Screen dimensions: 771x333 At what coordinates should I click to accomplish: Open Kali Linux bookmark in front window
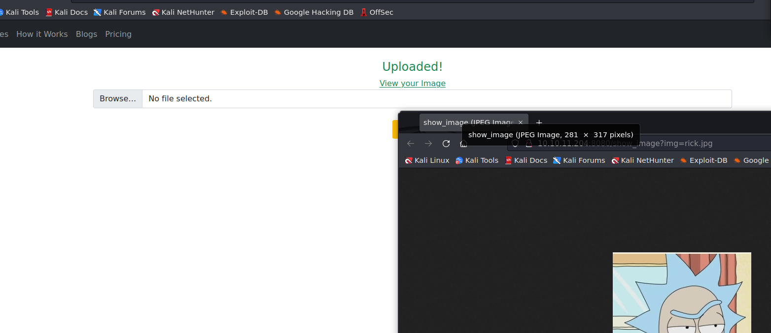pos(427,160)
